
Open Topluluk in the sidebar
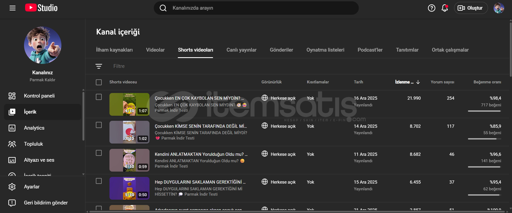click(33, 144)
